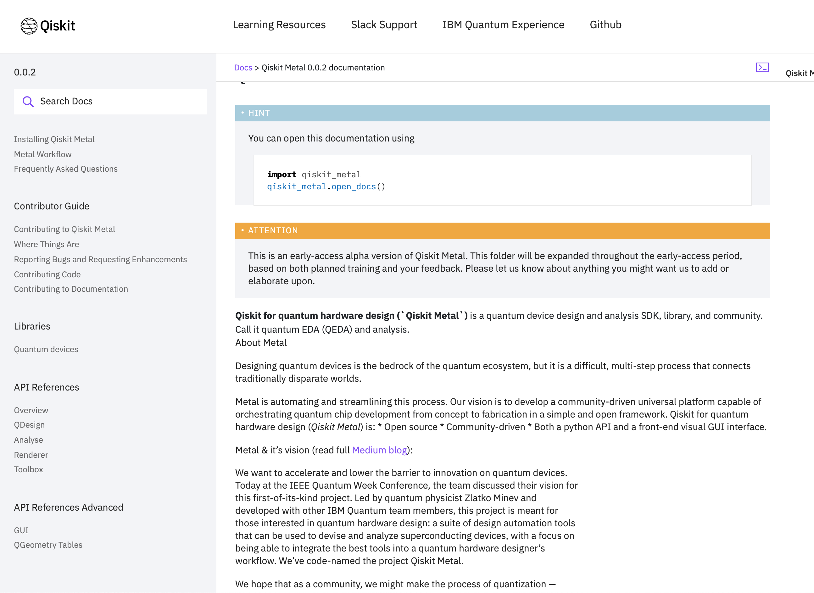
Task: Open the Medium blog link
Action: (x=379, y=450)
